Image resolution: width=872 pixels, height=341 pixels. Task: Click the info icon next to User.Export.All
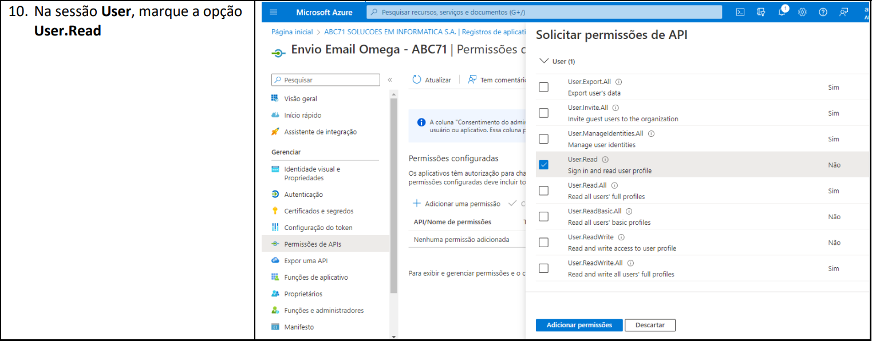click(x=618, y=82)
